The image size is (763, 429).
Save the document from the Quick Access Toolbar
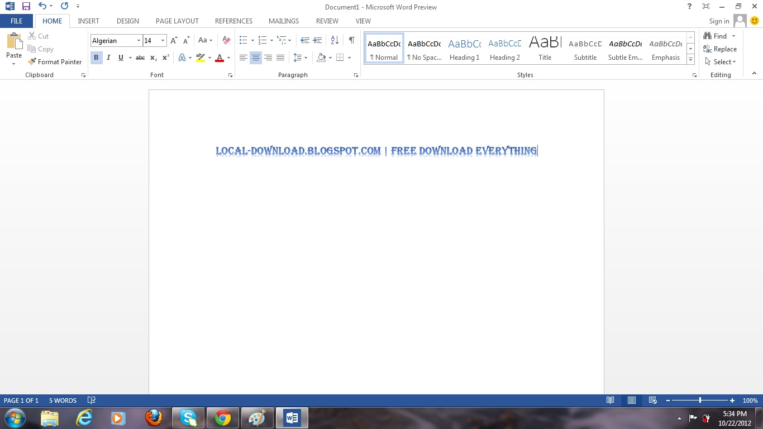(x=26, y=7)
